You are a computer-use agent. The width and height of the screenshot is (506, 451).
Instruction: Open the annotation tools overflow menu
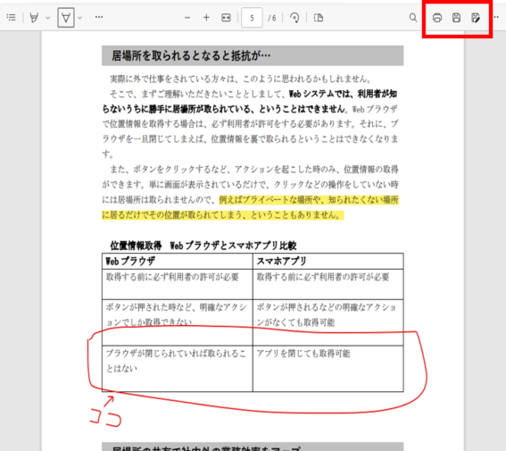point(99,17)
